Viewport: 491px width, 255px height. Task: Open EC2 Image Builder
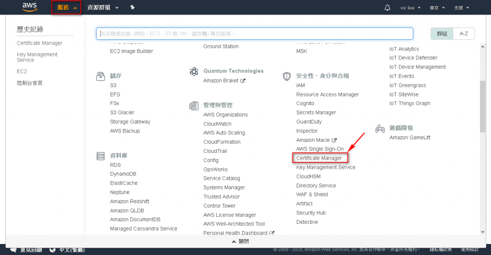coord(131,51)
